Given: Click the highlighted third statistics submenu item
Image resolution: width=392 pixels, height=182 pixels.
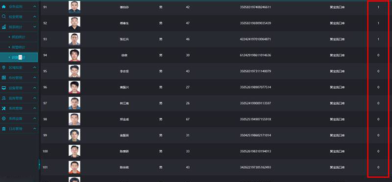Looking at the screenshot, I should [19, 57].
